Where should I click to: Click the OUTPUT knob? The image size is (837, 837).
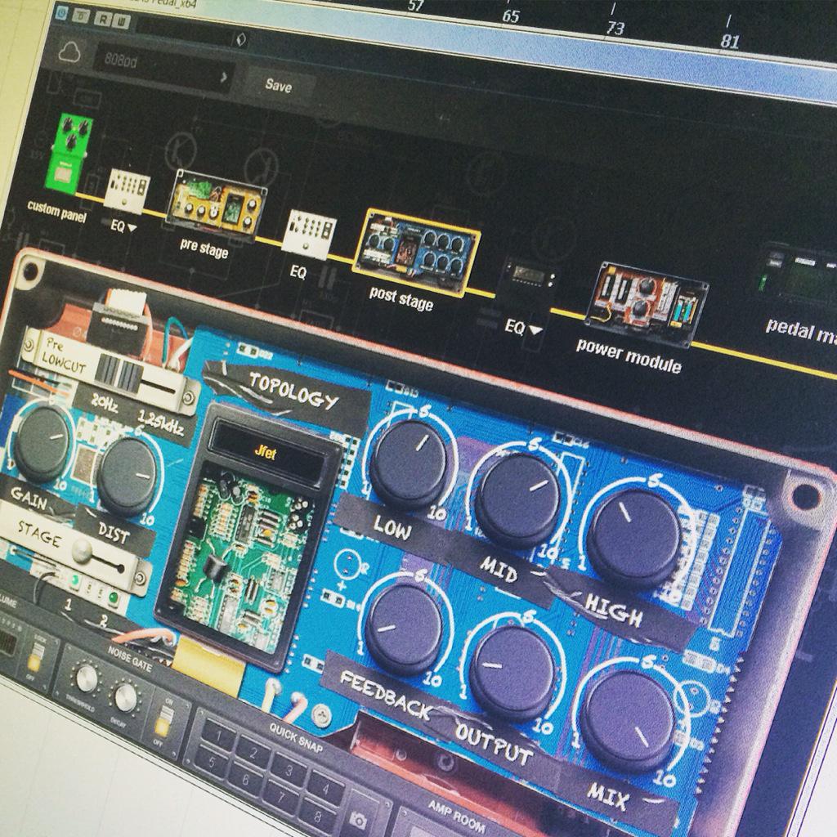(512, 672)
